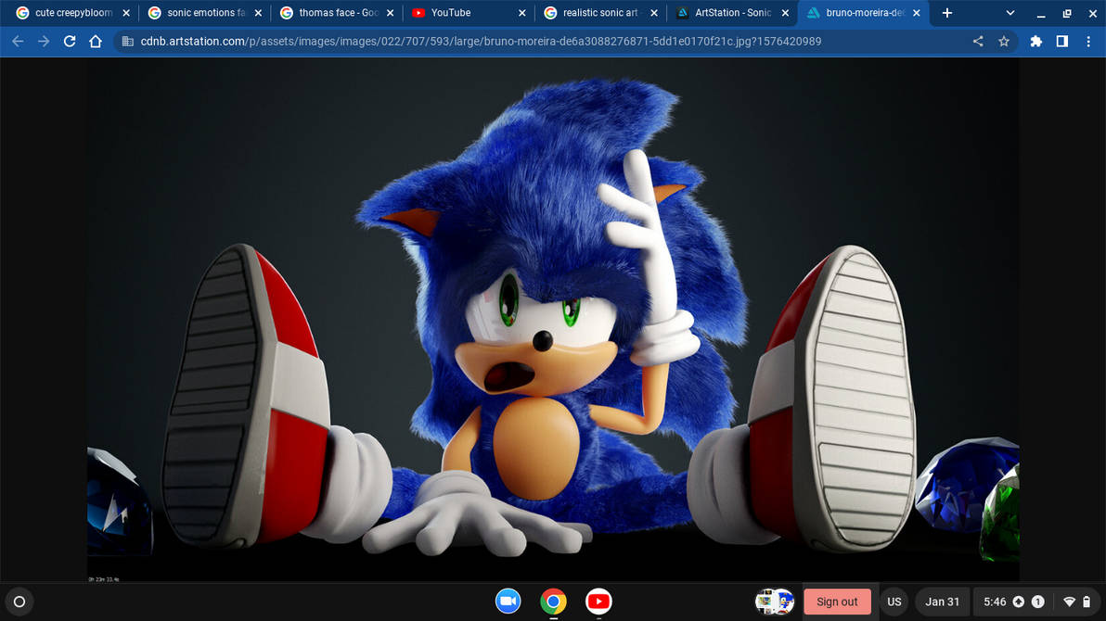Click the notification count icon in tray
Viewport: 1106px width, 621px height.
(1038, 602)
